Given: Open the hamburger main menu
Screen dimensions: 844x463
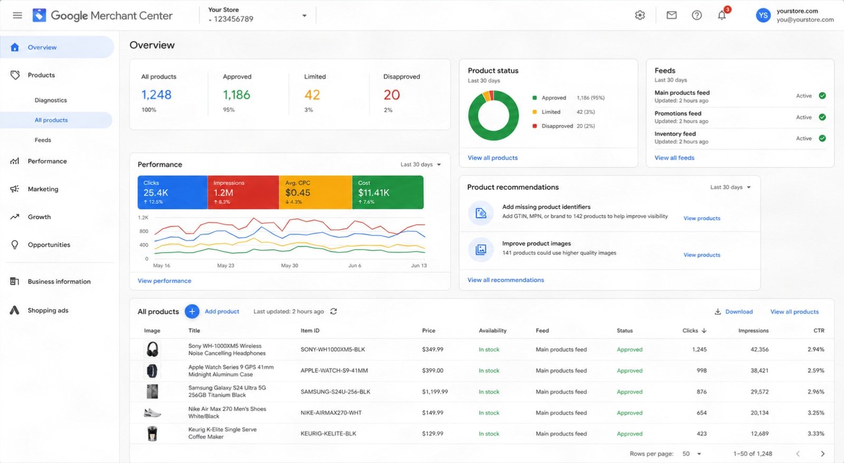Looking at the screenshot, I should [17, 15].
